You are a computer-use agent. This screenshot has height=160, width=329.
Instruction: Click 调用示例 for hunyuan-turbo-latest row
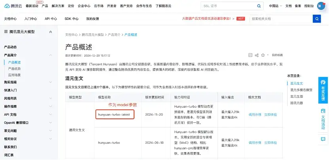(255, 115)
